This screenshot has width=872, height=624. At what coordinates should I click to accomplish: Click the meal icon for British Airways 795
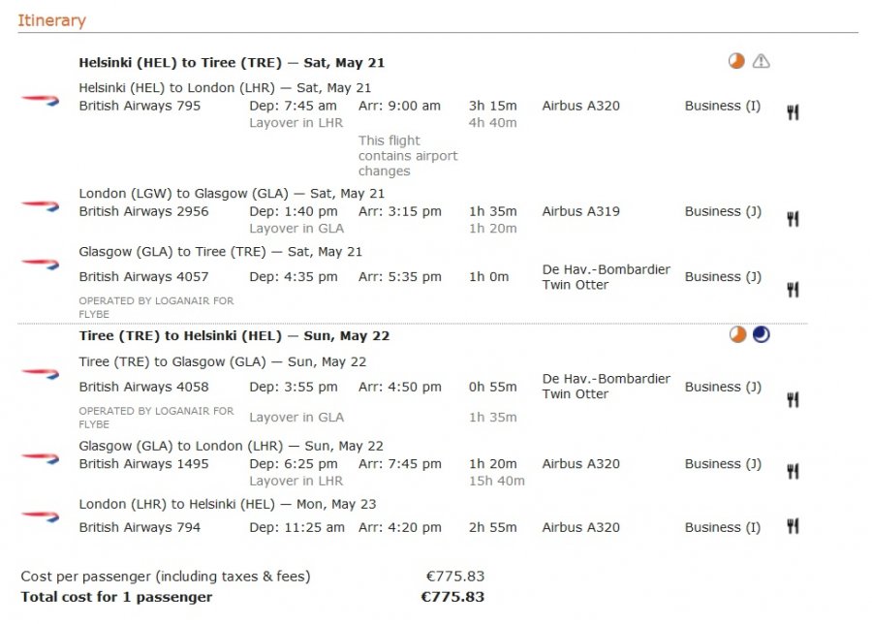[x=793, y=112]
